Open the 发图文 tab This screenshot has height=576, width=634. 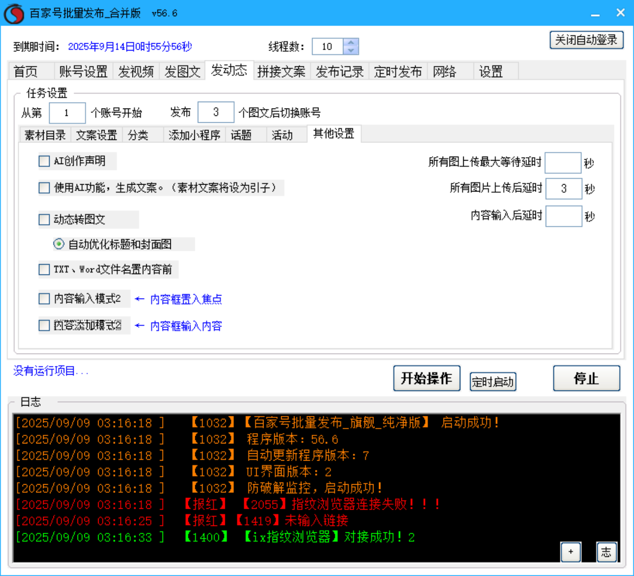tap(182, 71)
